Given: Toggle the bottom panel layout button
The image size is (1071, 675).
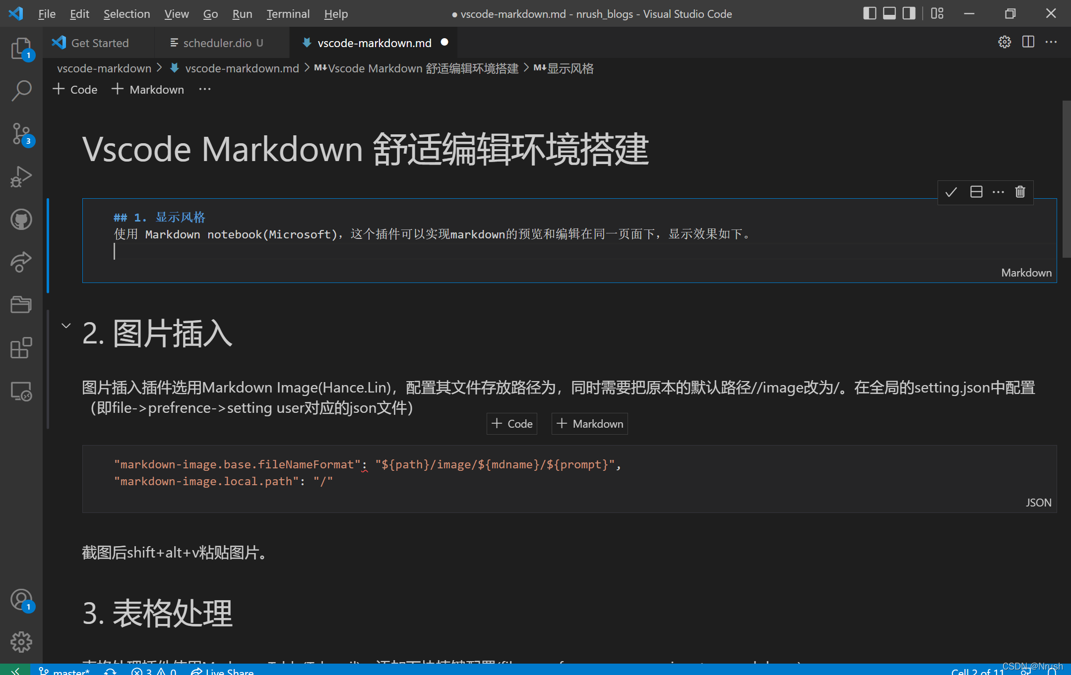Looking at the screenshot, I should coord(889,13).
